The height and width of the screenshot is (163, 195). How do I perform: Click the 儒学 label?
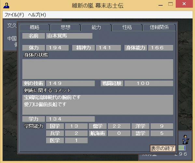coord(98,126)
